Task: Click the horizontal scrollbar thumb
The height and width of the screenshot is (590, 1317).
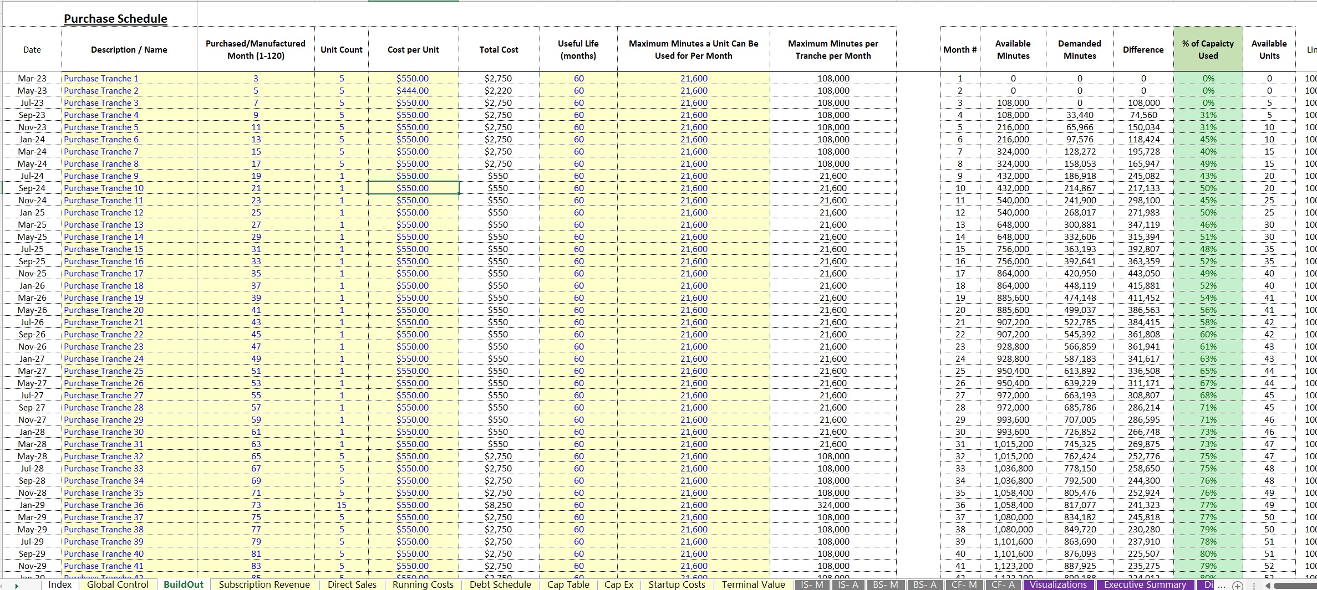Action: (1296, 585)
